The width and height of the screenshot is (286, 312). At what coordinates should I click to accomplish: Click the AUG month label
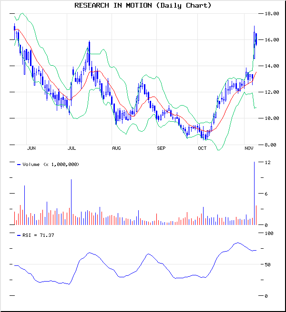pyautogui.click(x=116, y=148)
